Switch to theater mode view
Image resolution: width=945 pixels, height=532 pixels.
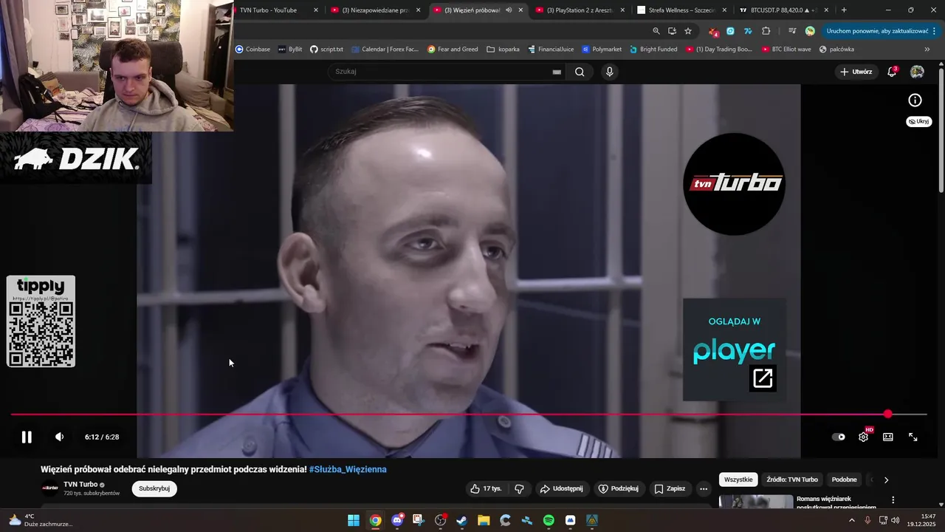pos(888,437)
